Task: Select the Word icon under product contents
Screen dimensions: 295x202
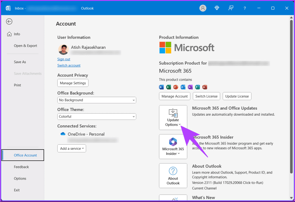Action: pos(160,87)
